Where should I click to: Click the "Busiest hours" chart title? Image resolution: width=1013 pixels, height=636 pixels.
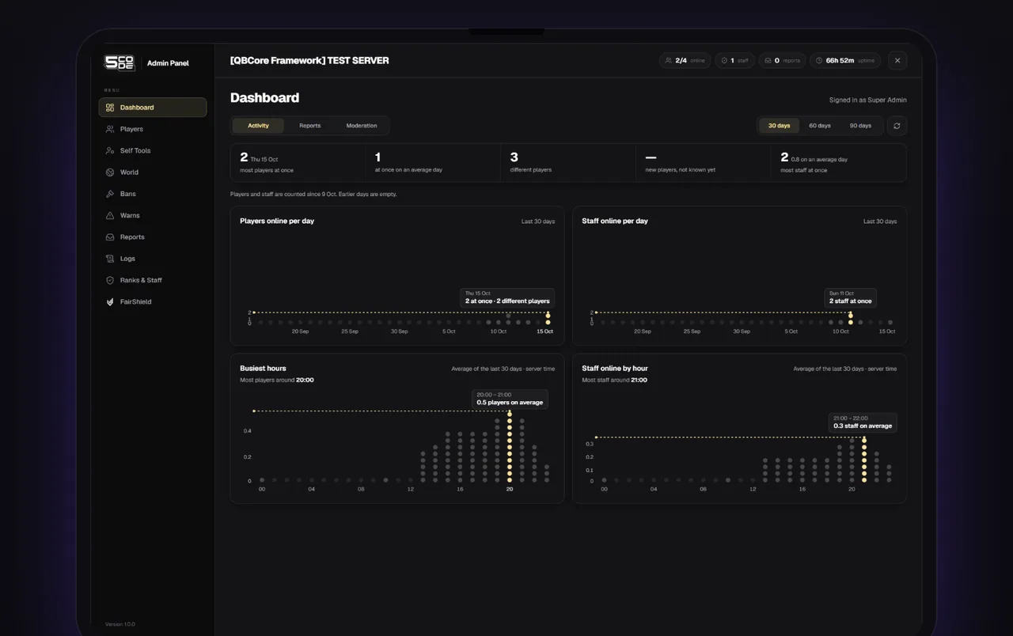pos(263,369)
